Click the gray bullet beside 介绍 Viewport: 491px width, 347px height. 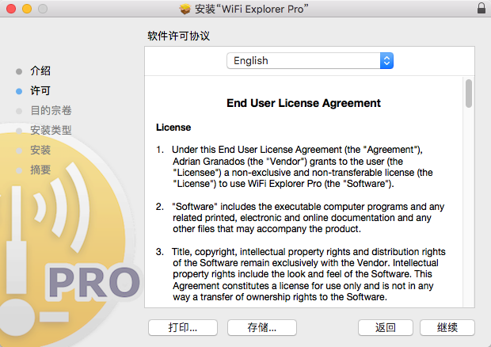click(x=19, y=71)
